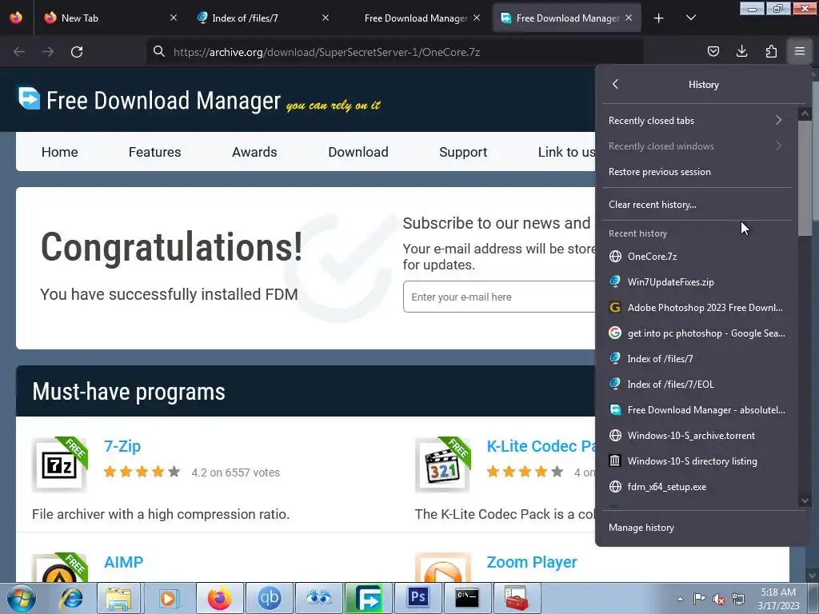Close the New Tab tab
Viewport: 819px width, 614px height.
pyautogui.click(x=174, y=18)
